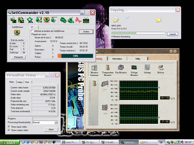Screen dimensions: 194x145
Task: Click the SetiCommander 10% progress bar
Action: (x=75, y=56)
